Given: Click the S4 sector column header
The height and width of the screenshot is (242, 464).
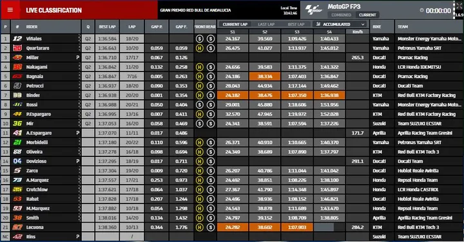Looking at the screenshot, I should click(x=329, y=32).
